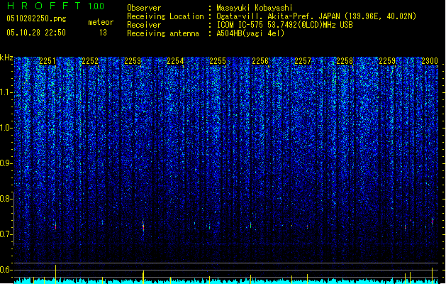Image resolution: width=446 pixels, height=284 pixels.
Task: Click the ICOM IC-575 receiver text
Action: click(x=284, y=25)
